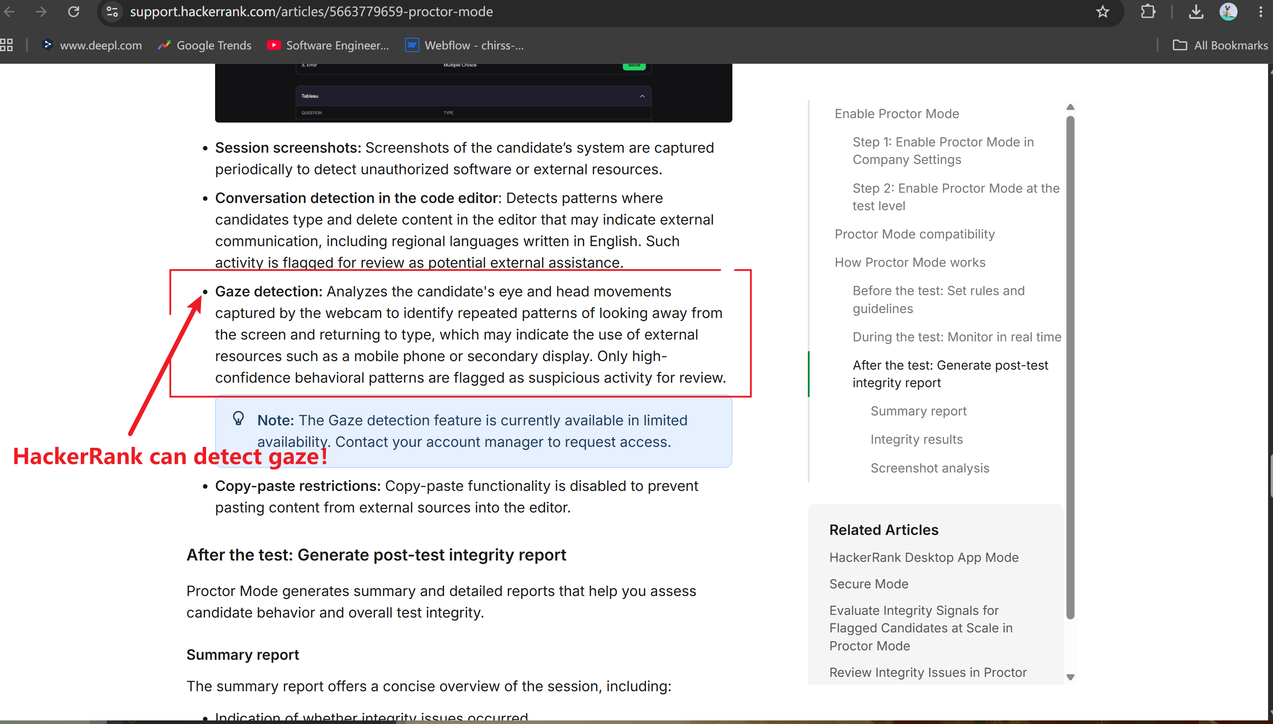Open the Webflow - chirss bookmark
This screenshot has width=1273, height=724.
tap(465, 45)
